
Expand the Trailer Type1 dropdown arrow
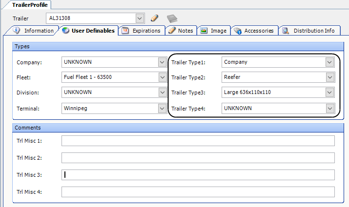coord(330,62)
